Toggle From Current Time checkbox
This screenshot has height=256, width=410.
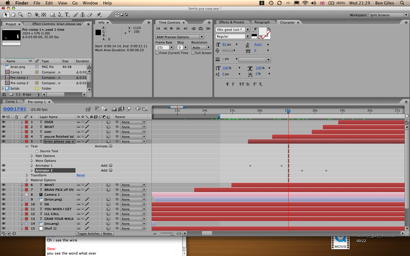click(157, 53)
